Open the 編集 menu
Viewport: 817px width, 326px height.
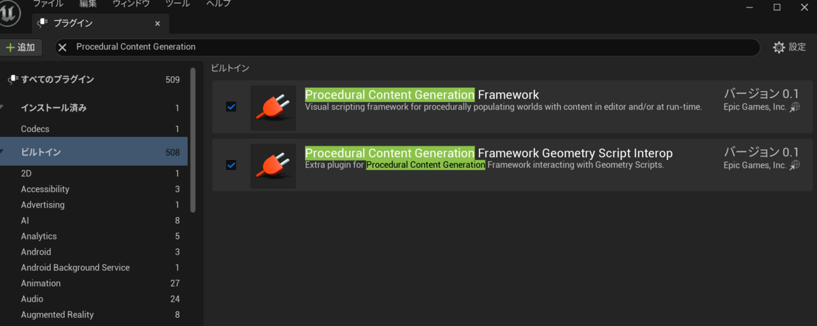tap(88, 3)
